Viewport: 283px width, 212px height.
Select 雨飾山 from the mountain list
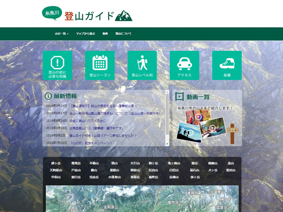213,164
